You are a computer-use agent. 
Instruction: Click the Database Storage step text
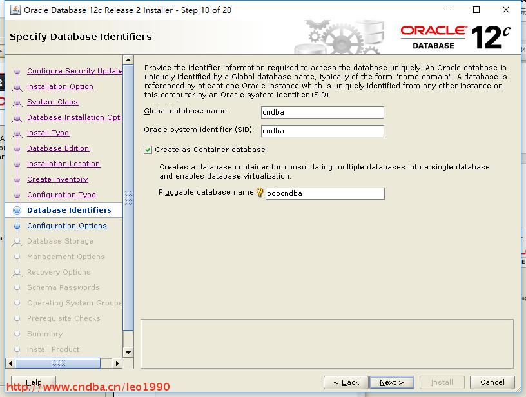tap(60, 241)
